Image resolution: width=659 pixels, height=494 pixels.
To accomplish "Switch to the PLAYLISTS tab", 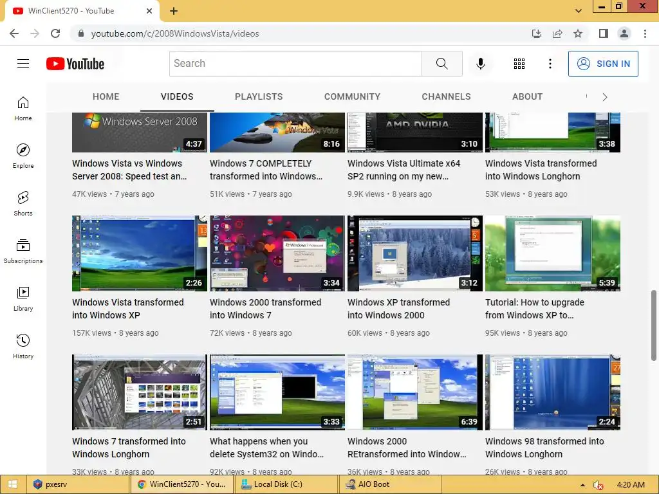I will tap(259, 96).
